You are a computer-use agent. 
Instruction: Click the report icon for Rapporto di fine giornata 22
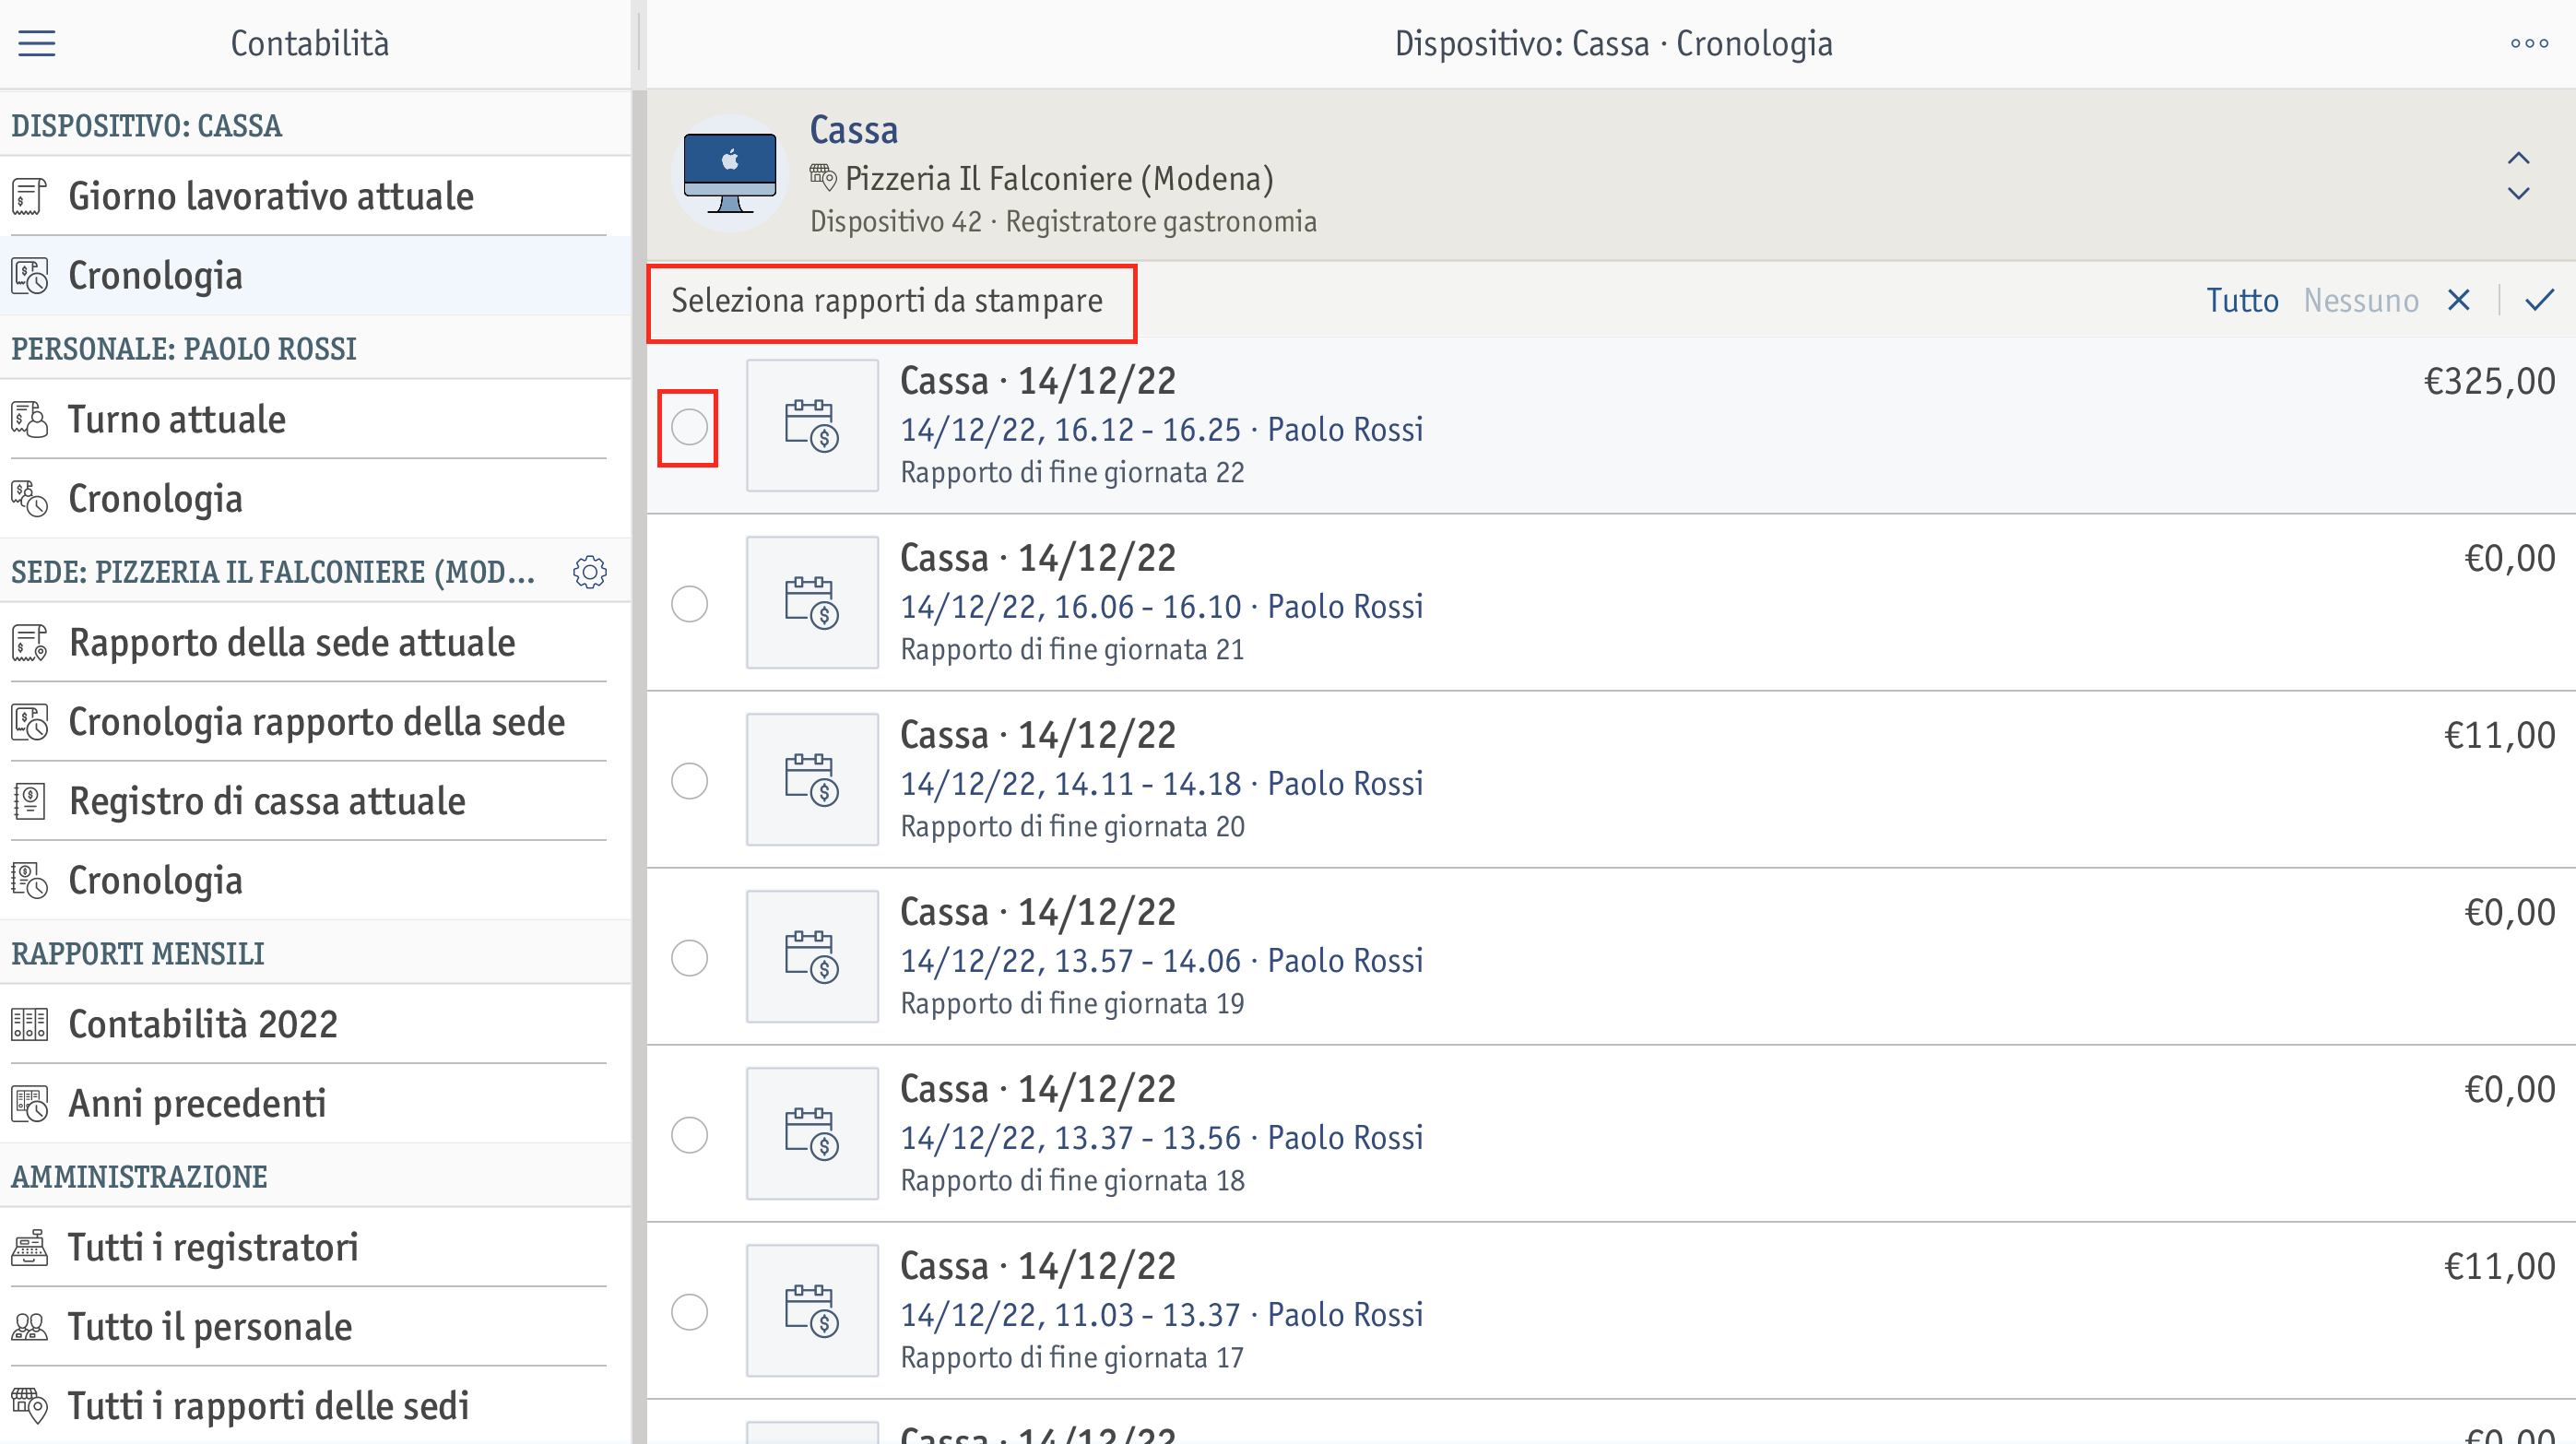click(812, 425)
